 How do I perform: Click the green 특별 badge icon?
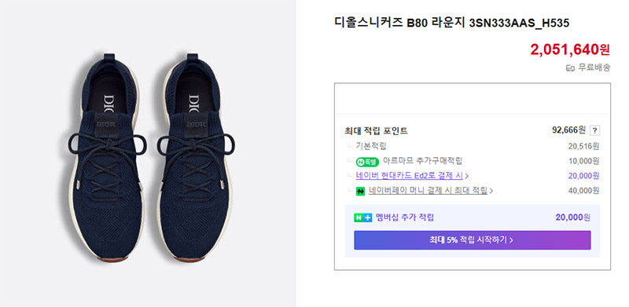click(367, 162)
